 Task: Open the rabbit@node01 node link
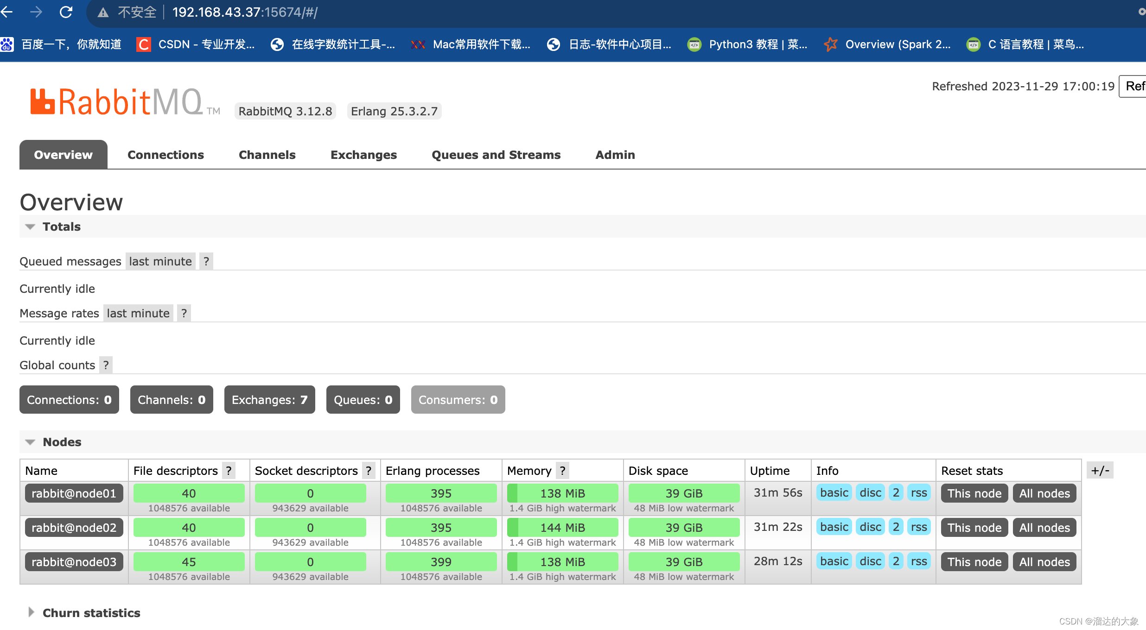point(74,493)
